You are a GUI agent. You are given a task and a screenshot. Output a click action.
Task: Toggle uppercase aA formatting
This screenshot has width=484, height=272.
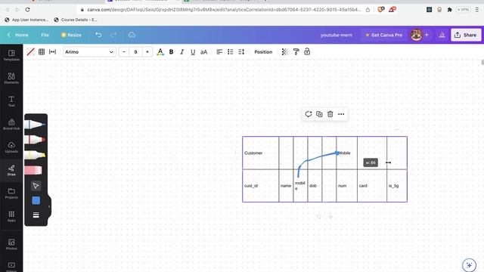coord(203,52)
